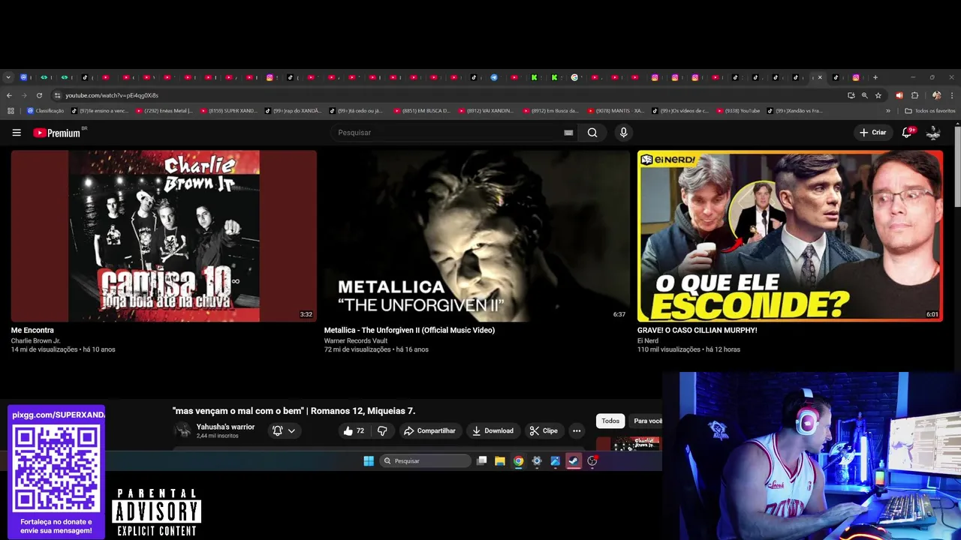The width and height of the screenshot is (961, 540).
Task: Open the Chrome profile avatar
Action: pos(936,95)
